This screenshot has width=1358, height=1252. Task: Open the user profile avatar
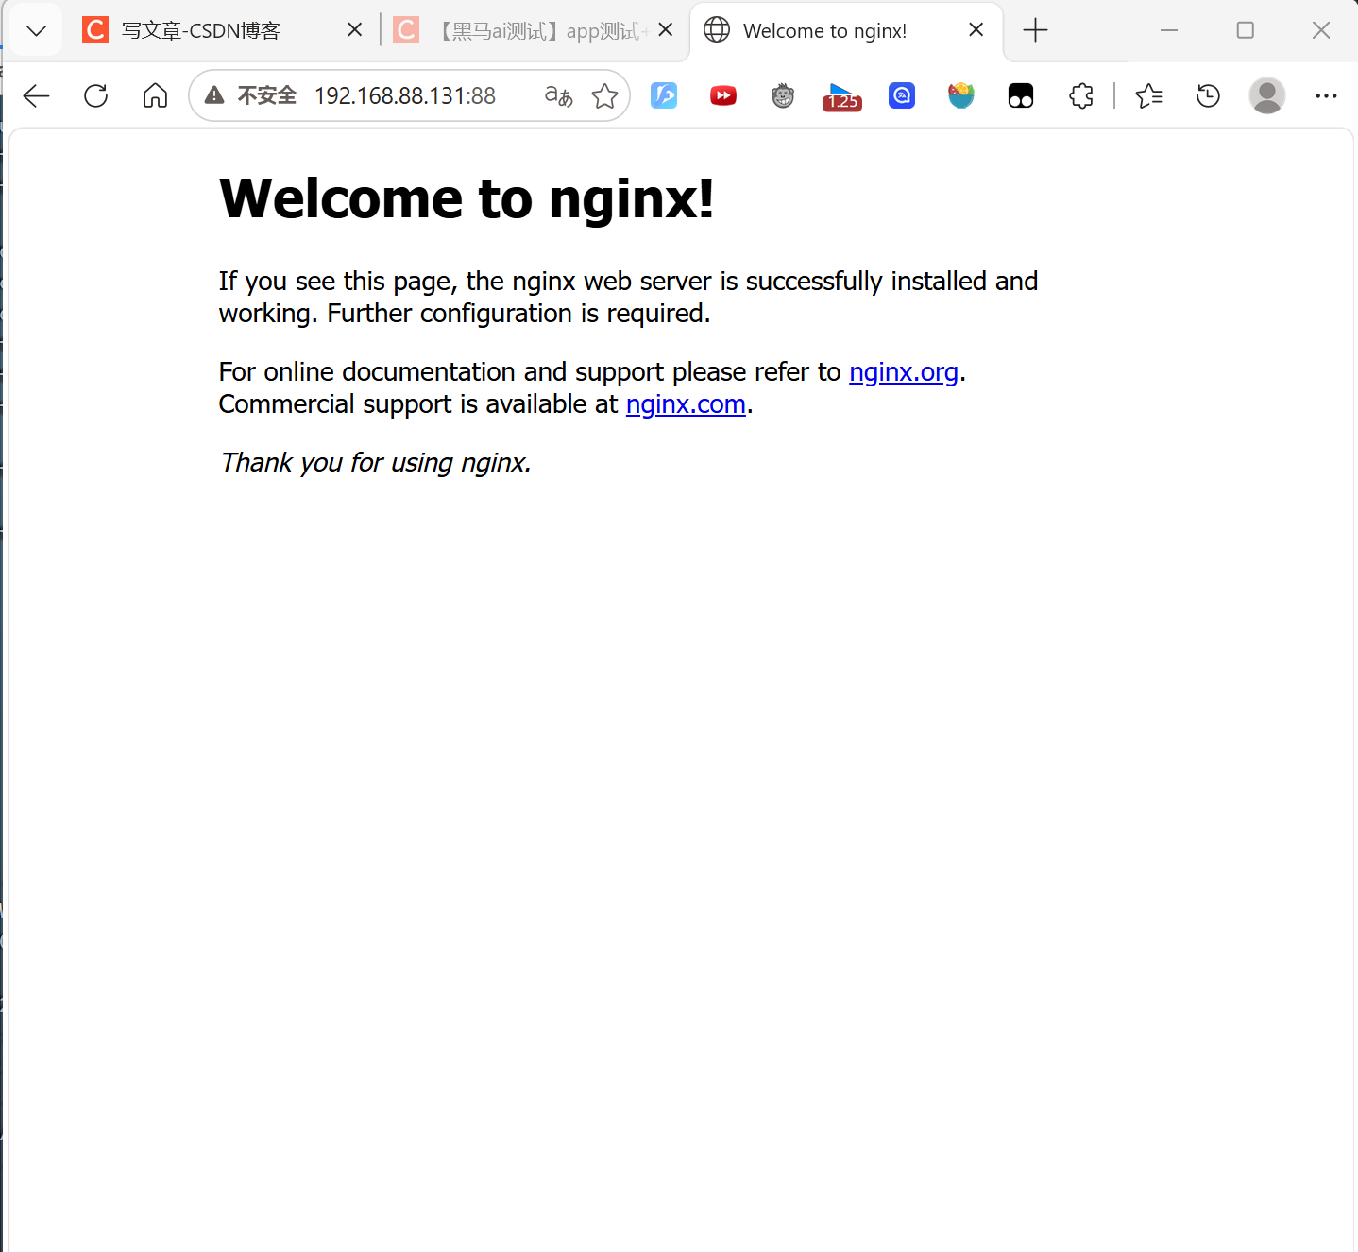tap(1267, 95)
